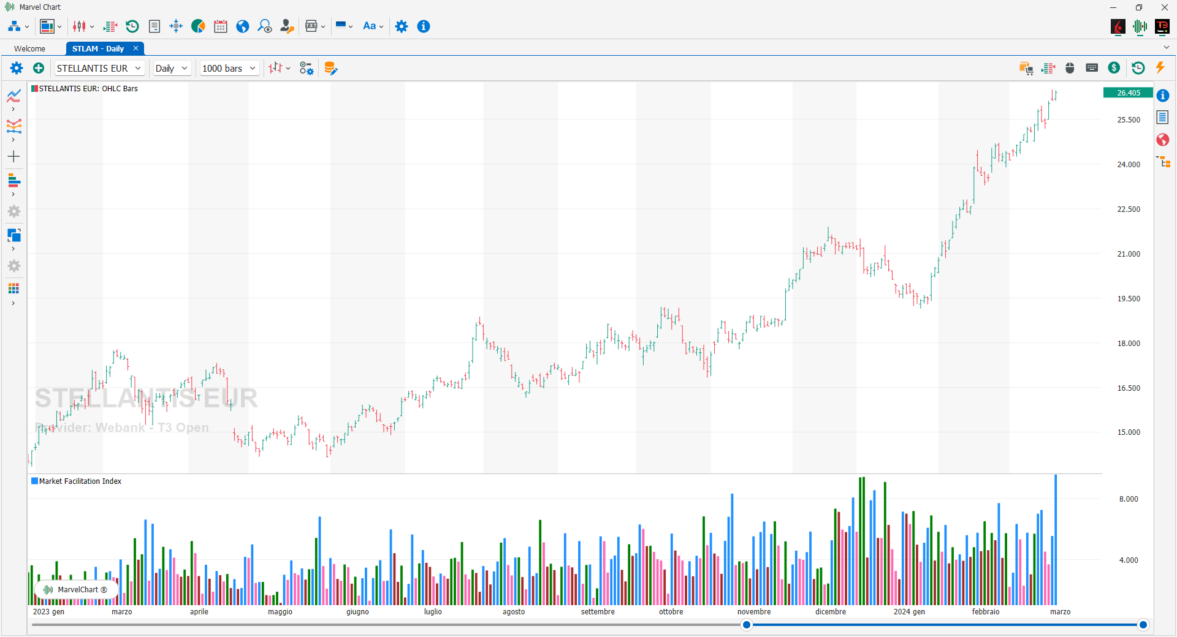Expand chevron under line chart tool

pos(13,109)
